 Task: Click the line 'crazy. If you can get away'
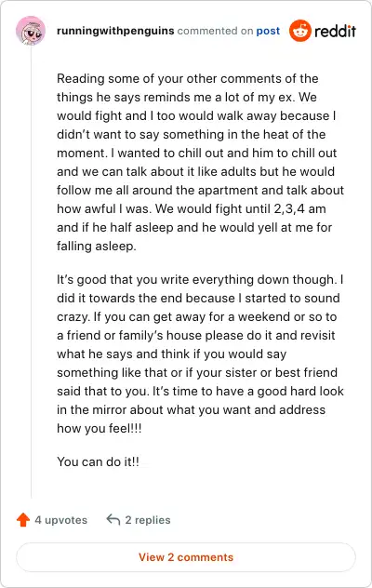(x=197, y=317)
